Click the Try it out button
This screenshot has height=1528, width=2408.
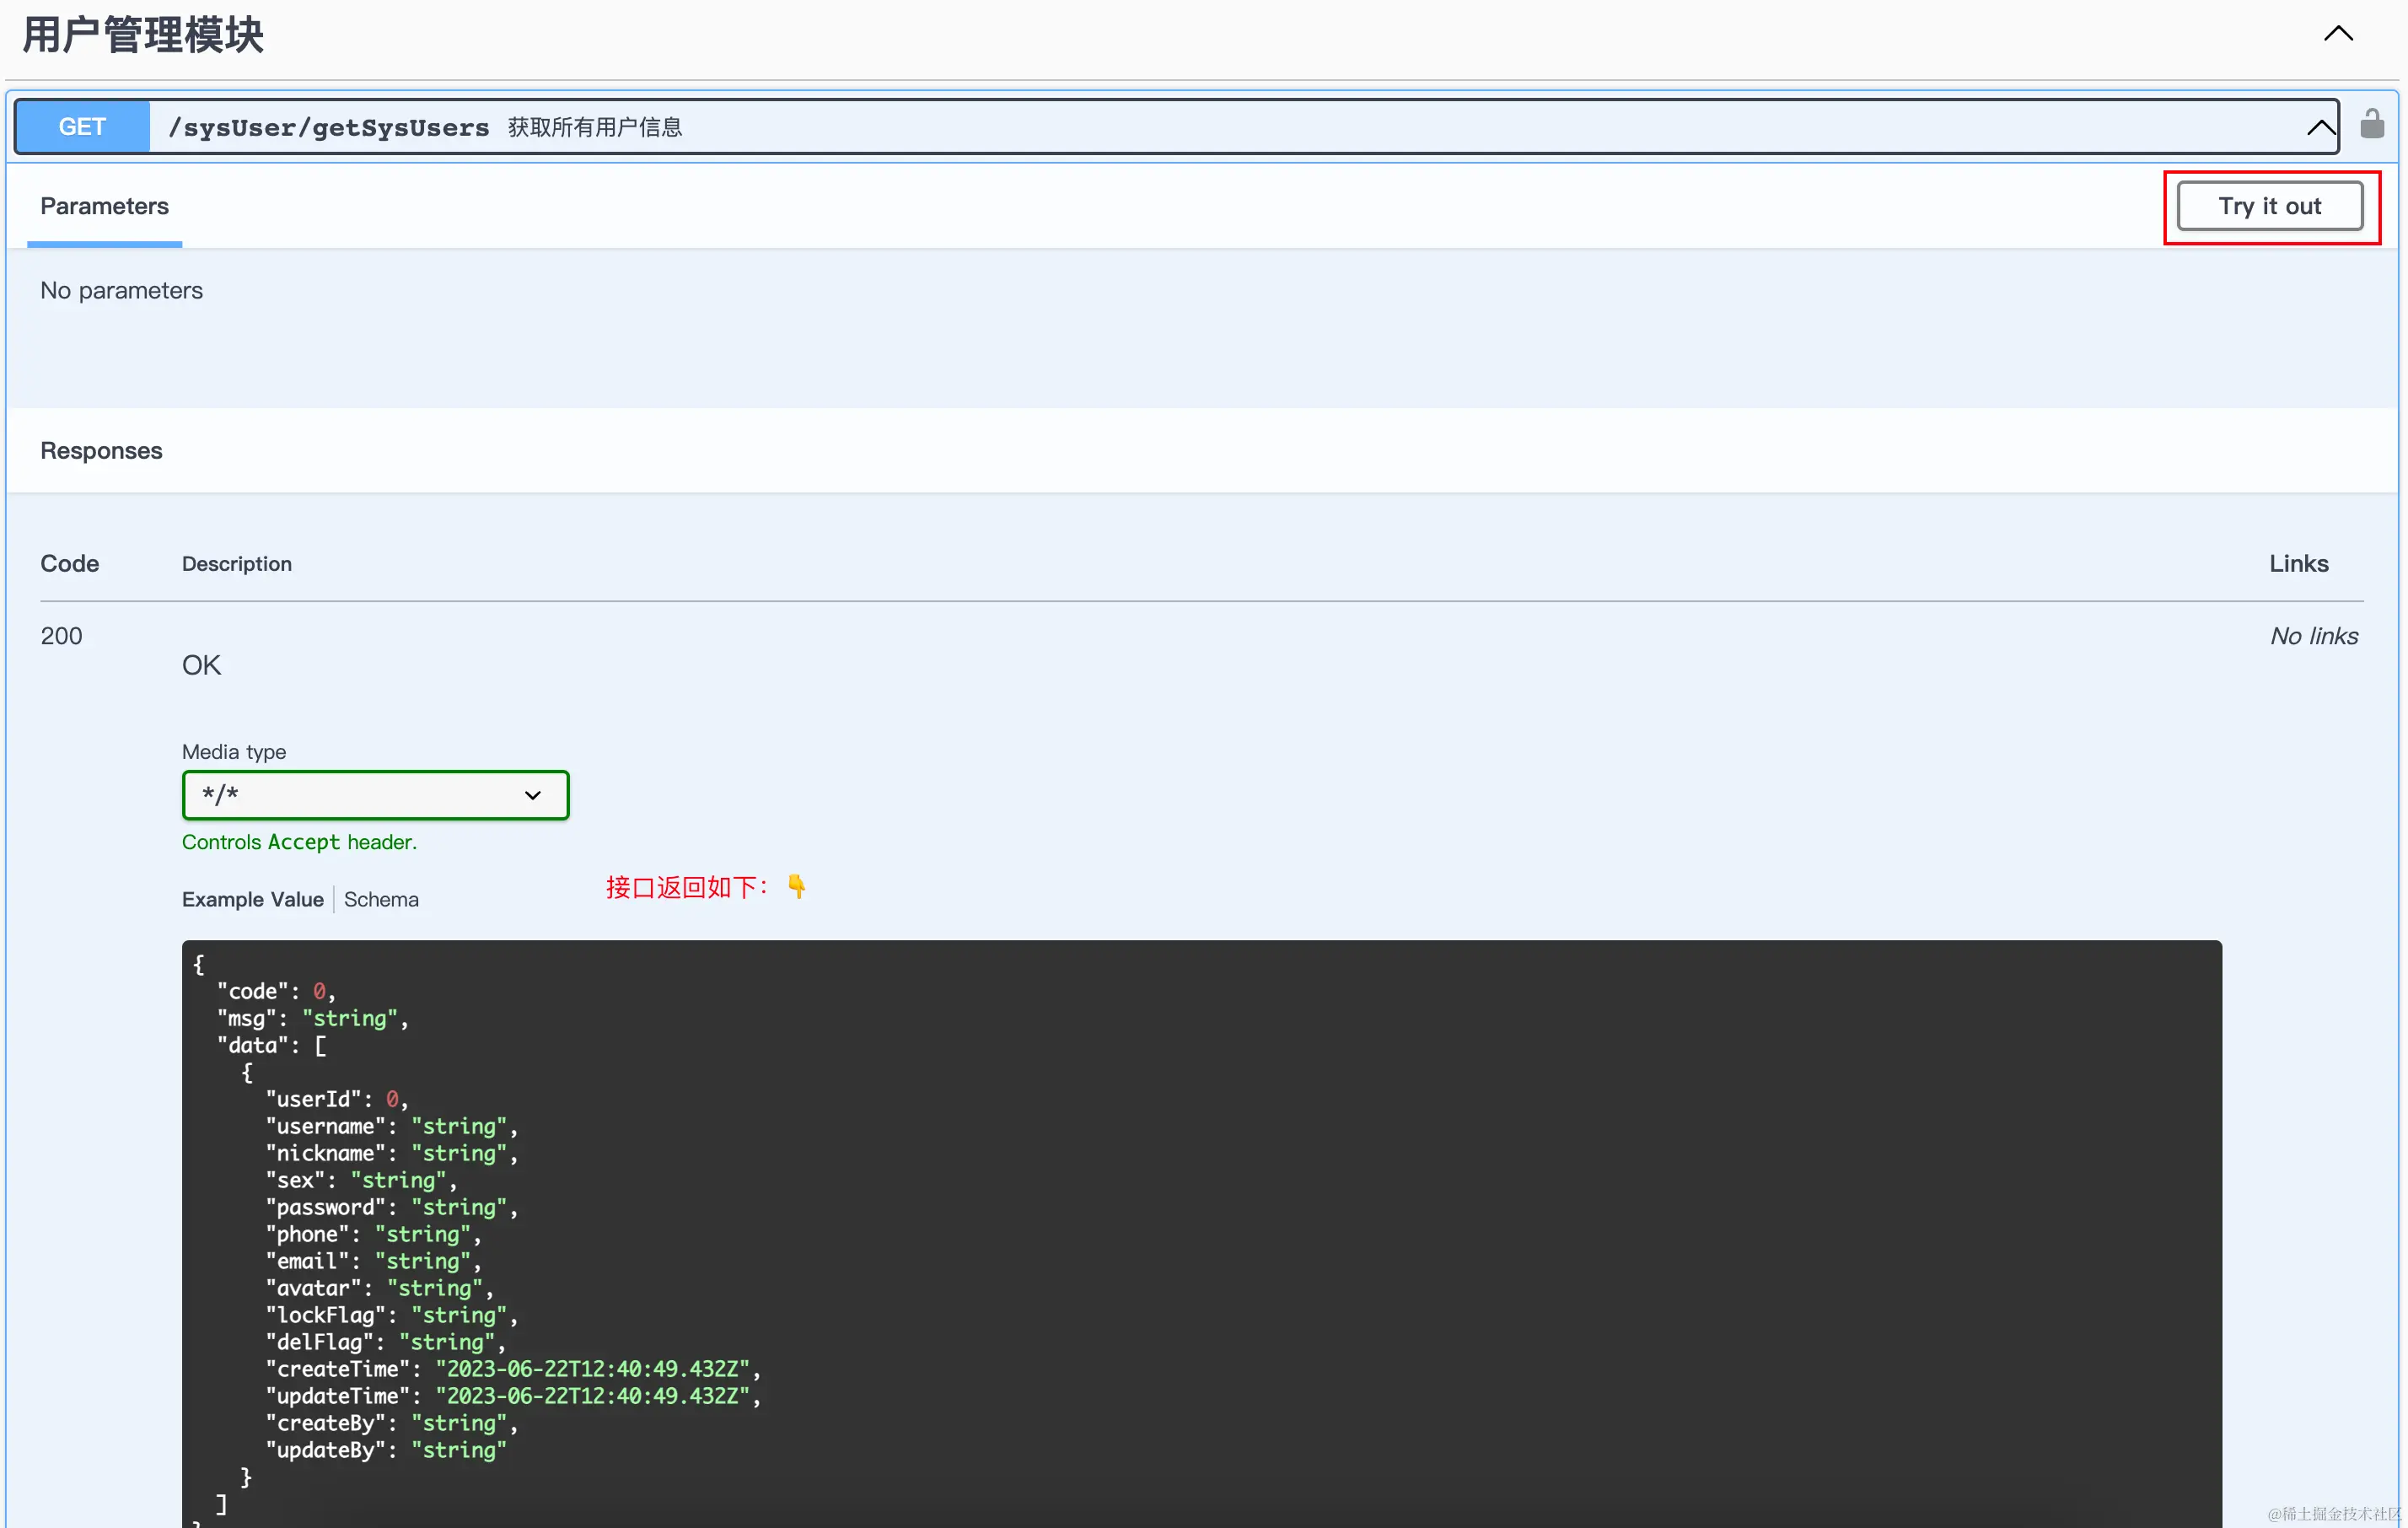(x=2270, y=206)
